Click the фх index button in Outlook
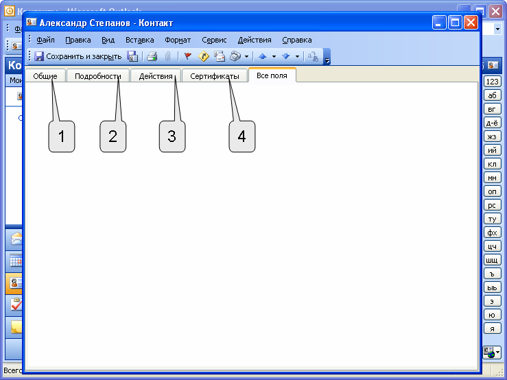This screenshot has height=380, width=507. 492,233
